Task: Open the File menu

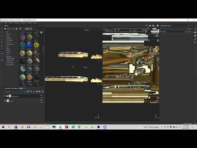Action: tap(2, 23)
